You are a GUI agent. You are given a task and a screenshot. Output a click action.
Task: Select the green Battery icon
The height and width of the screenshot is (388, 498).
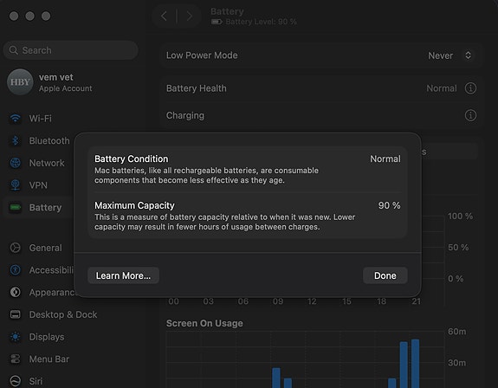point(16,207)
